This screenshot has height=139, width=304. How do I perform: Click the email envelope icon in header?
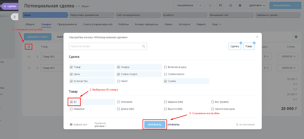click(220, 5)
